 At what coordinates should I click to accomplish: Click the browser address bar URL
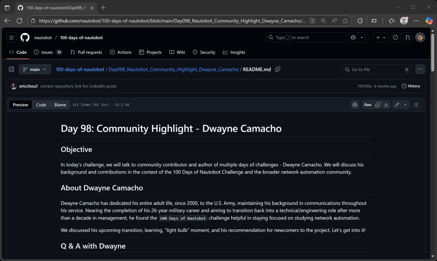[x=172, y=21]
